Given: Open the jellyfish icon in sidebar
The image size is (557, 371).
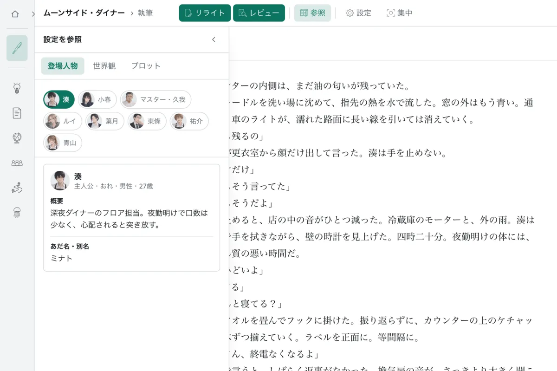Looking at the screenshot, I should (17, 213).
